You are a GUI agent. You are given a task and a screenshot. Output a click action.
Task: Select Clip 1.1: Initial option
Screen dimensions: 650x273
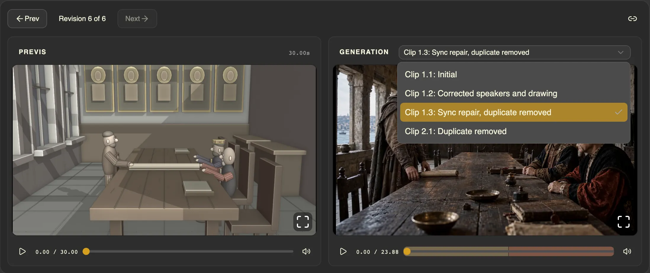coord(514,74)
